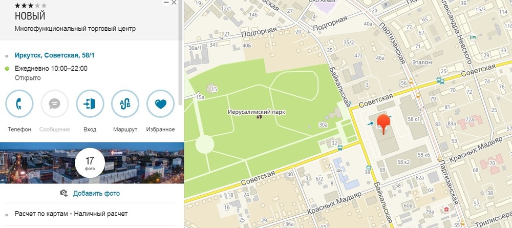This screenshot has width=512, height=228.
Task: Select the Иерусалимский парк label on map
Action: tap(257, 112)
